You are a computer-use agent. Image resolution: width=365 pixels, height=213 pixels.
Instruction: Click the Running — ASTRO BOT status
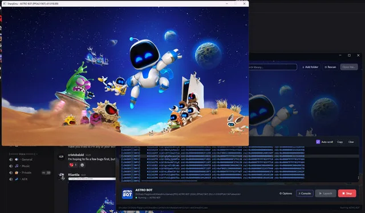click(148, 198)
